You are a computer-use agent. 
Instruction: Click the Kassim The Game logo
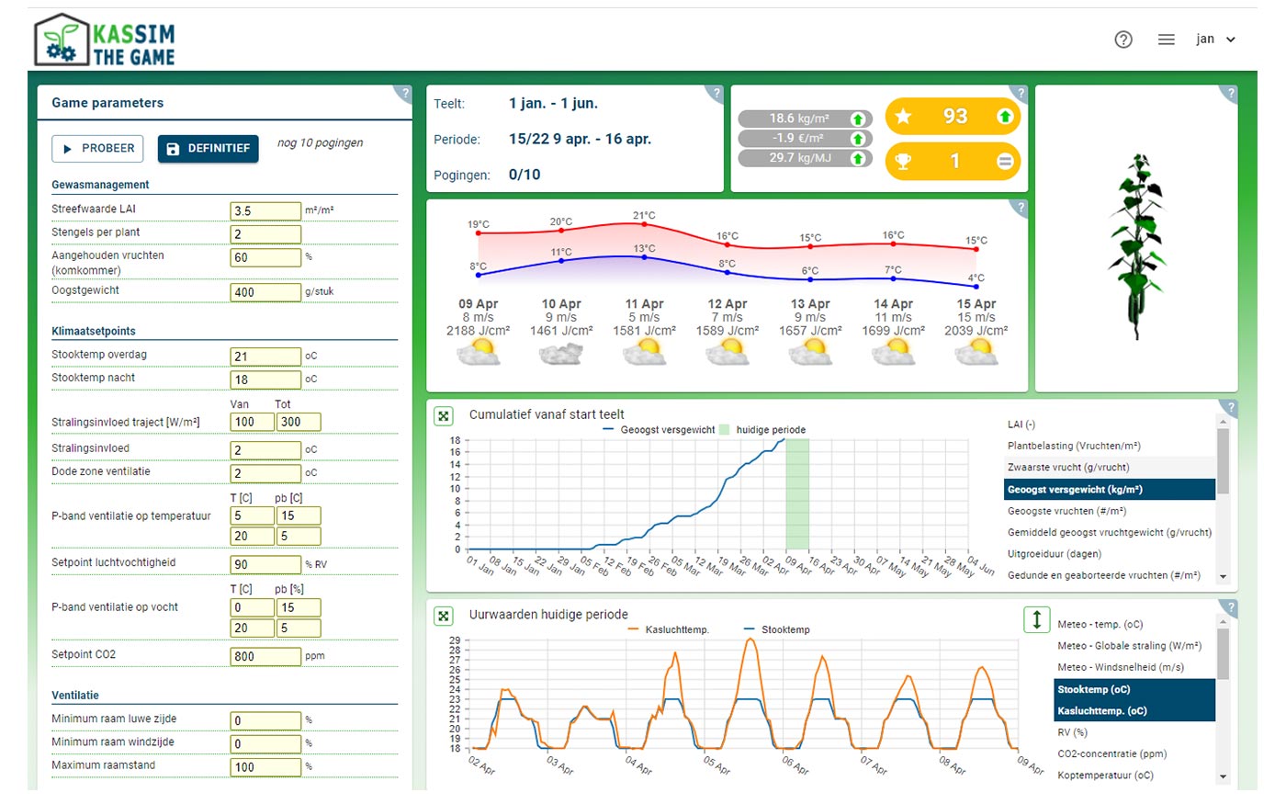pyautogui.click(x=105, y=41)
